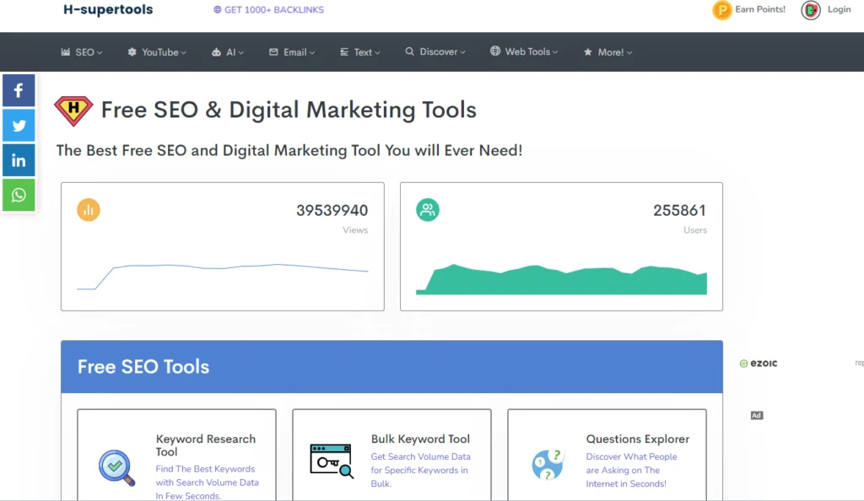Share page via Twitter icon
This screenshot has height=501, width=864.
click(x=19, y=126)
